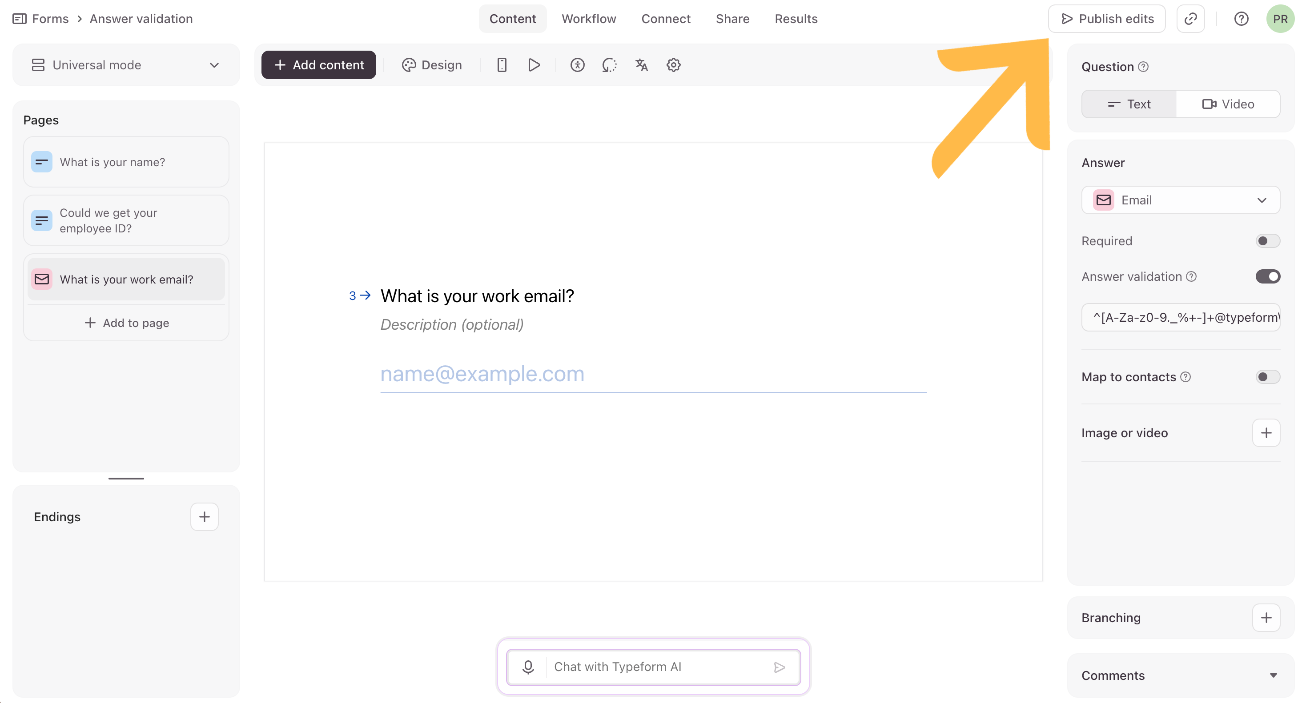
Task: Click the validation regex input field
Action: [x=1180, y=317]
